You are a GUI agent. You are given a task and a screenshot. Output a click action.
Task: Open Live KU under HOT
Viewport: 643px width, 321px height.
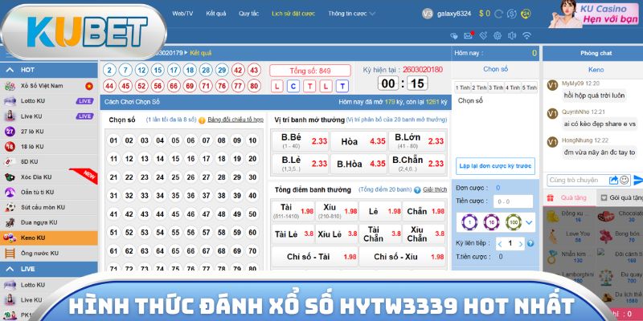pyautogui.click(x=49, y=116)
